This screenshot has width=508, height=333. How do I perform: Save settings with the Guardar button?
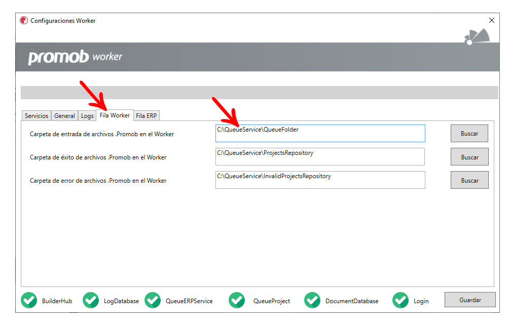pyautogui.click(x=470, y=300)
